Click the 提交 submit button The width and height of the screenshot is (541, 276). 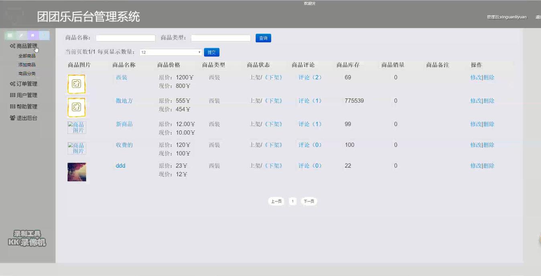coord(212,52)
